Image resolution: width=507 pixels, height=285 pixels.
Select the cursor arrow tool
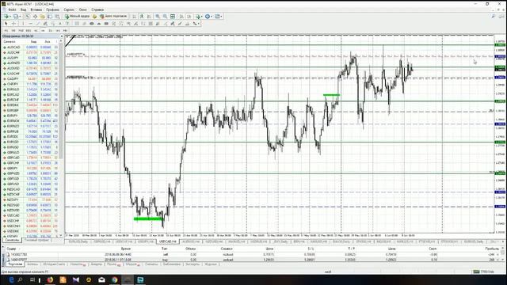[x=6, y=24]
